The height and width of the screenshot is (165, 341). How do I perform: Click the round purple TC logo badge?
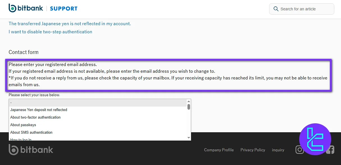[315, 139]
